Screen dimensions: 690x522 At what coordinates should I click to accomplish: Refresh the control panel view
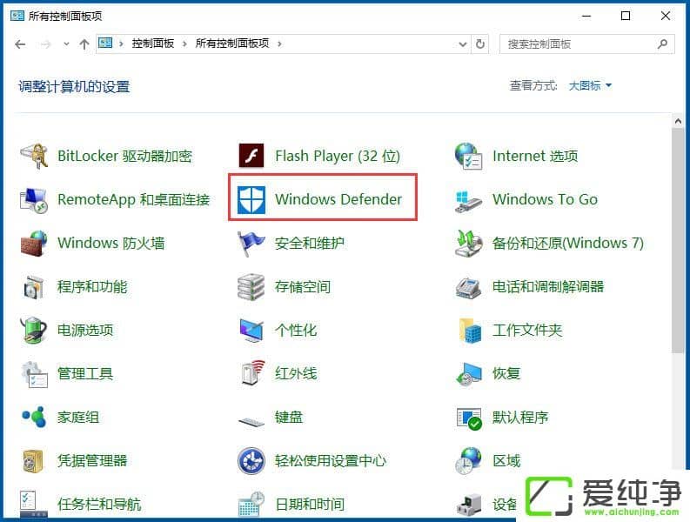pyautogui.click(x=480, y=44)
